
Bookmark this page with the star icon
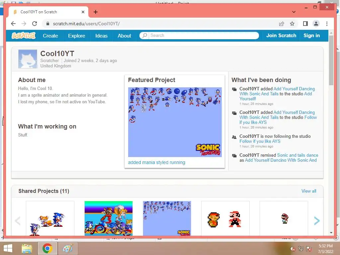click(x=292, y=24)
